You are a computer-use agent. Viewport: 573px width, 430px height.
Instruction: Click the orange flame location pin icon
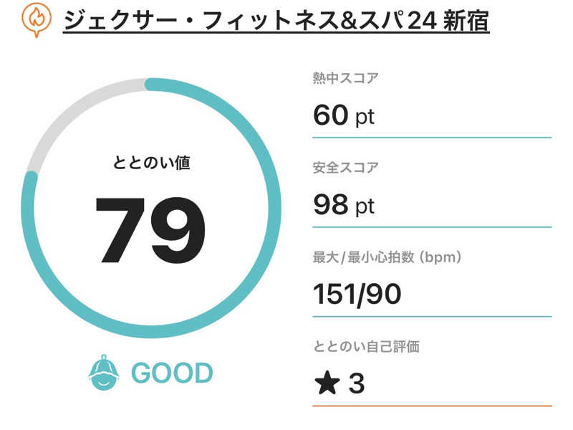pos(35,20)
